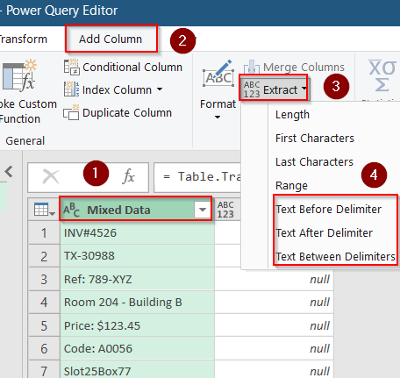This screenshot has width=400, height=378.
Task: Click the Conditional Column label
Action: point(132,67)
